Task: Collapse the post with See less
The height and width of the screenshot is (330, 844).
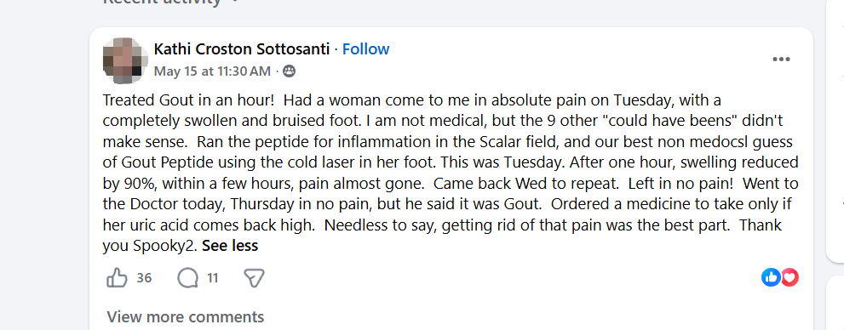Action: pos(231,246)
